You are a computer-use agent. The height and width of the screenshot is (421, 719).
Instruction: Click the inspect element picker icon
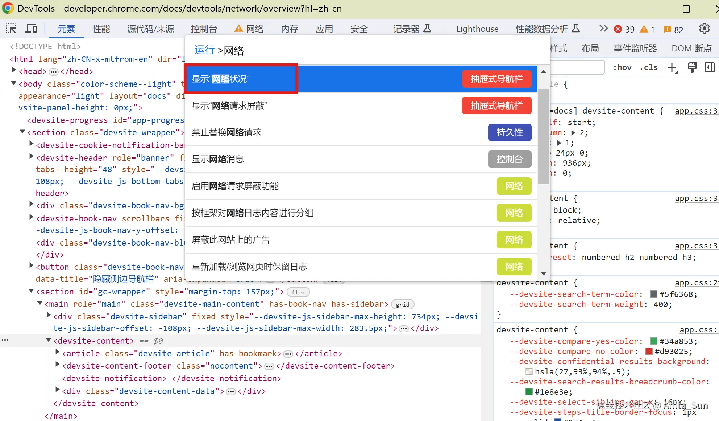pyautogui.click(x=11, y=29)
